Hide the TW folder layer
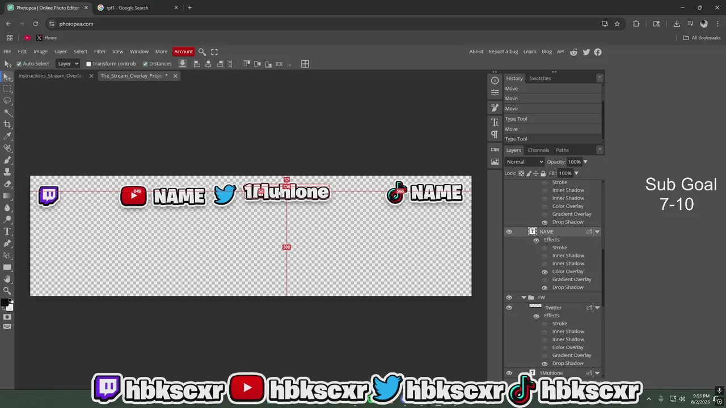726x408 pixels. pyautogui.click(x=509, y=297)
